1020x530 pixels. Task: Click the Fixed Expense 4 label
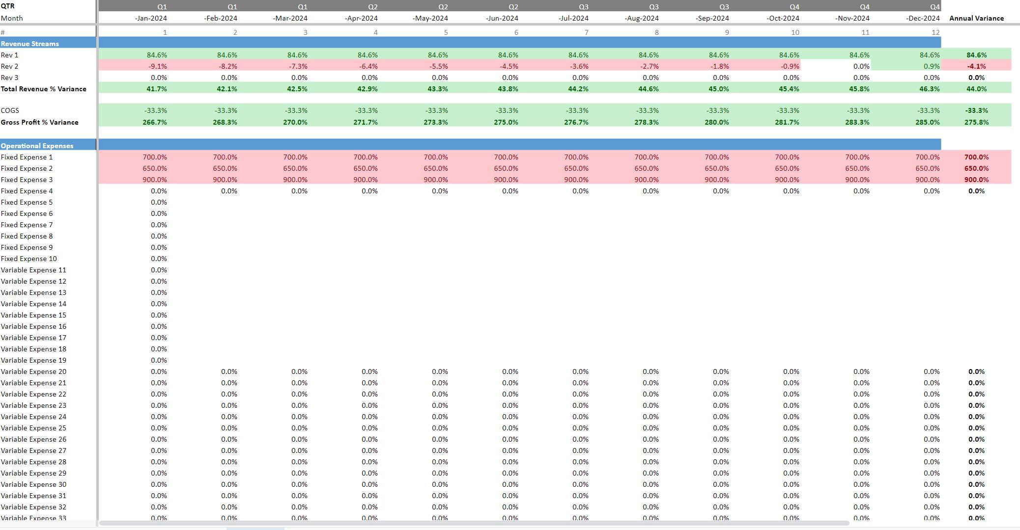point(27,191)
